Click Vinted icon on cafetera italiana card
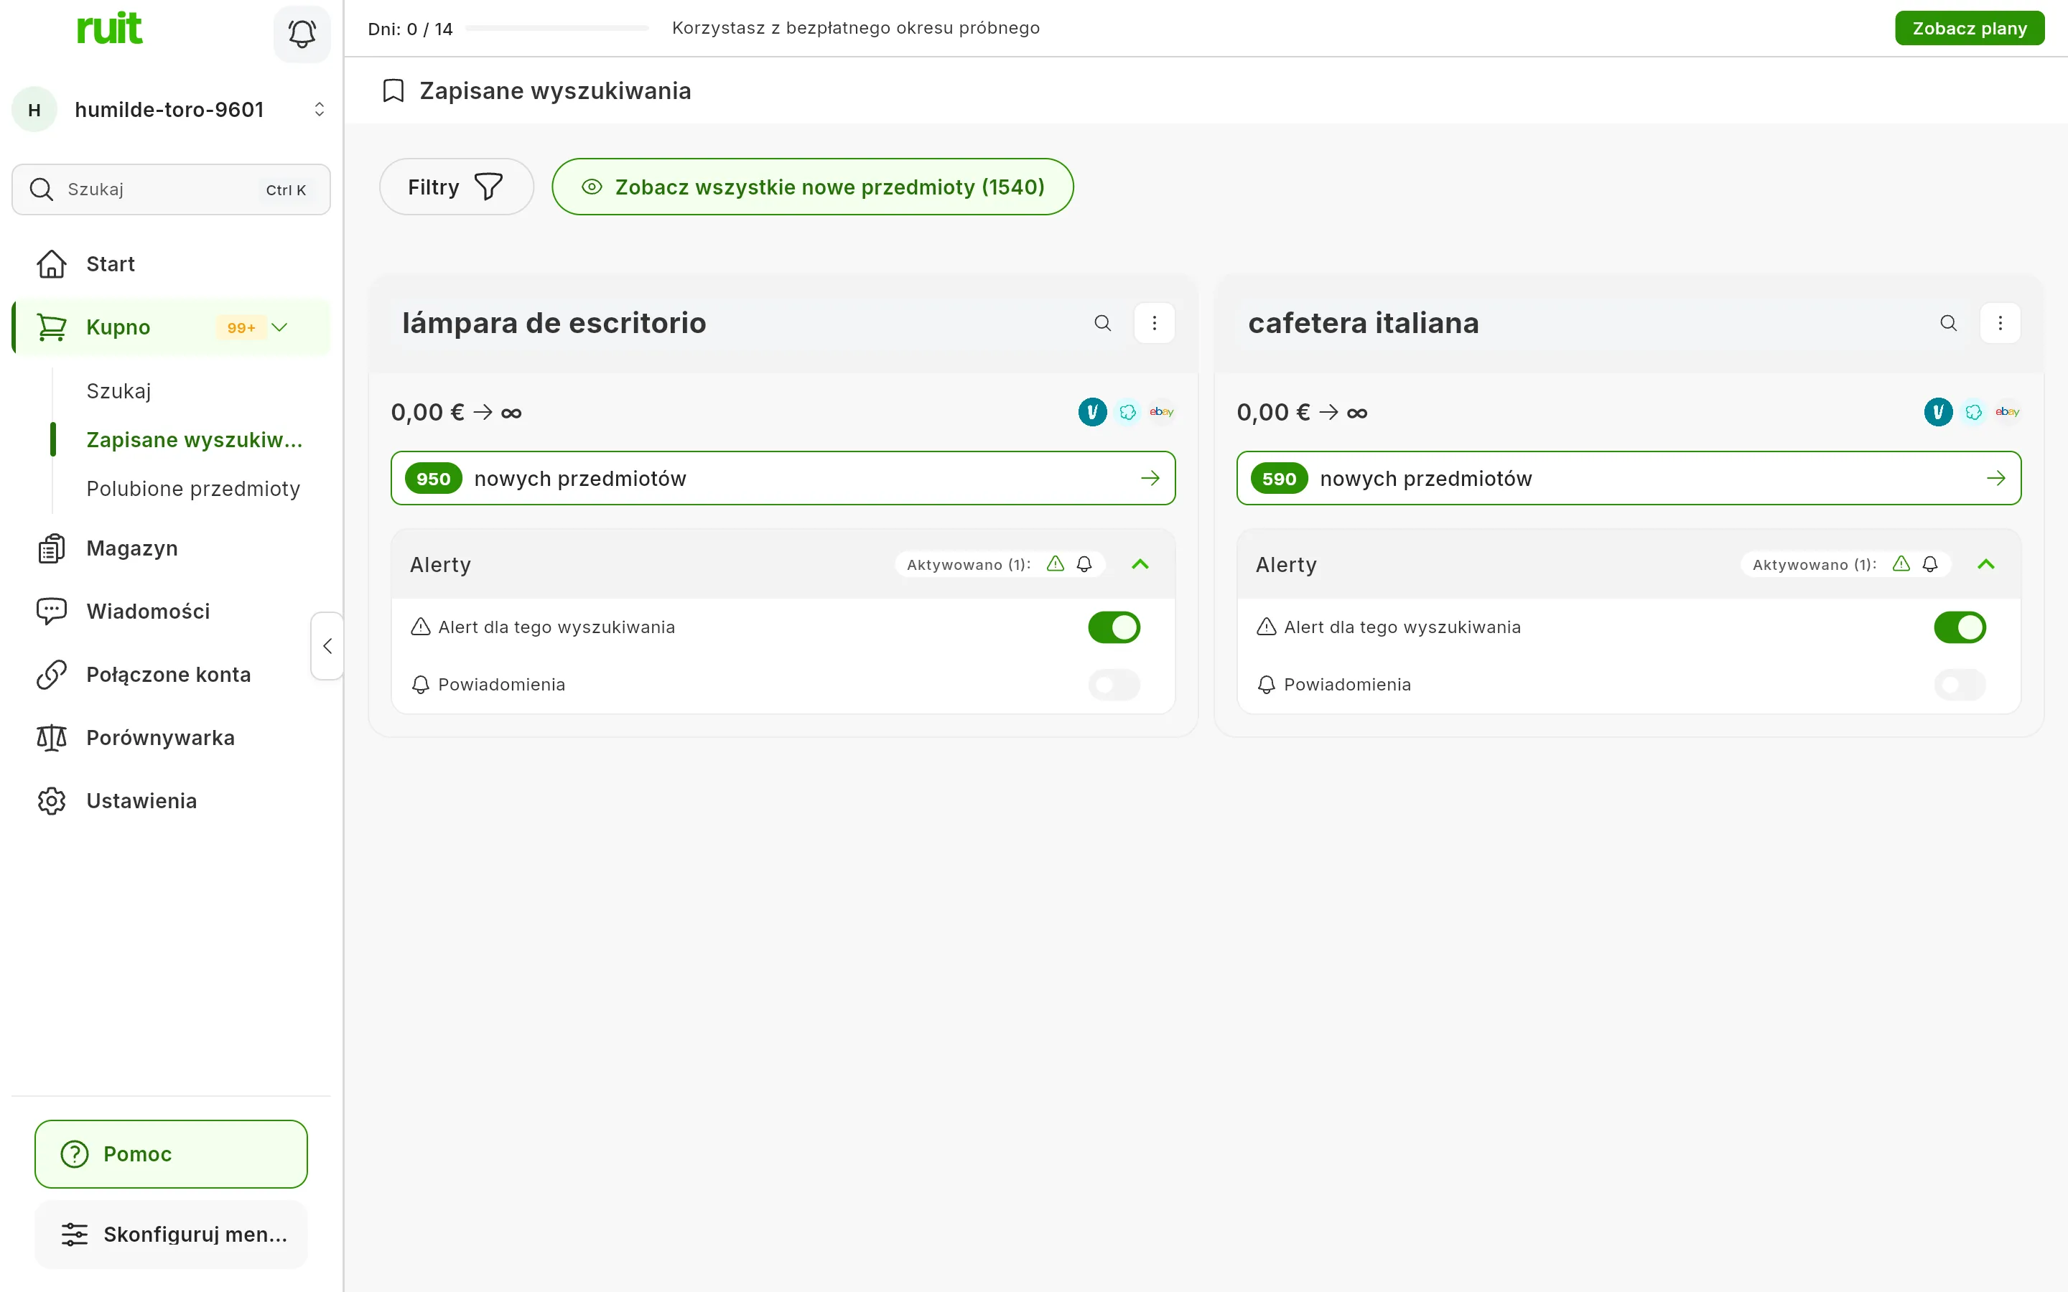2068x1292 pixels. coord(1938,412)
